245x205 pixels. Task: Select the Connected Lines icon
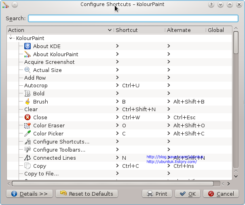click(x=27, y=158)
